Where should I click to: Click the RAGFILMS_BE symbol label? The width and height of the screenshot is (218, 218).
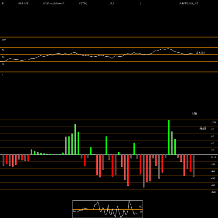189,3
